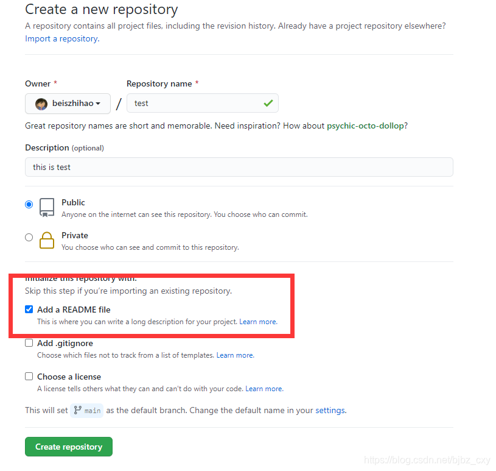Click the green checkmark in repository name
The image size is (496, 471).
[x=268, y=104]
